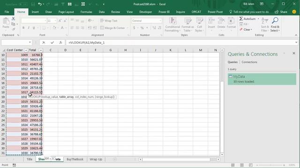The height and width of the screenshot is (168, 300).
Task: Click vertical scrollbar down arrow
Action: coord(222,154)
